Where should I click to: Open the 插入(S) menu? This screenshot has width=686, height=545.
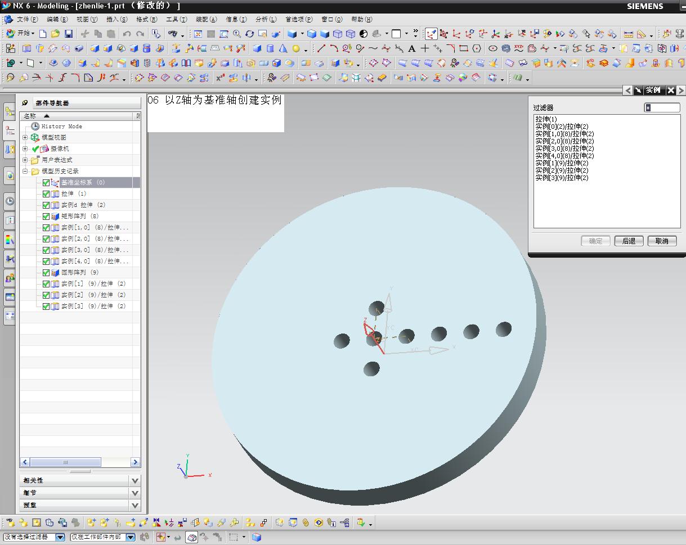[x=117, y=19]
